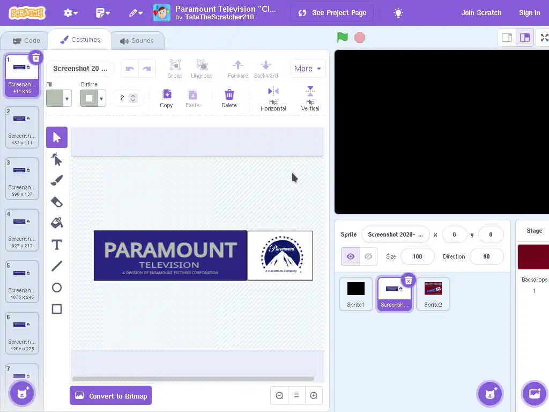
Task: Click the Scratch logo
Action: 27,13
